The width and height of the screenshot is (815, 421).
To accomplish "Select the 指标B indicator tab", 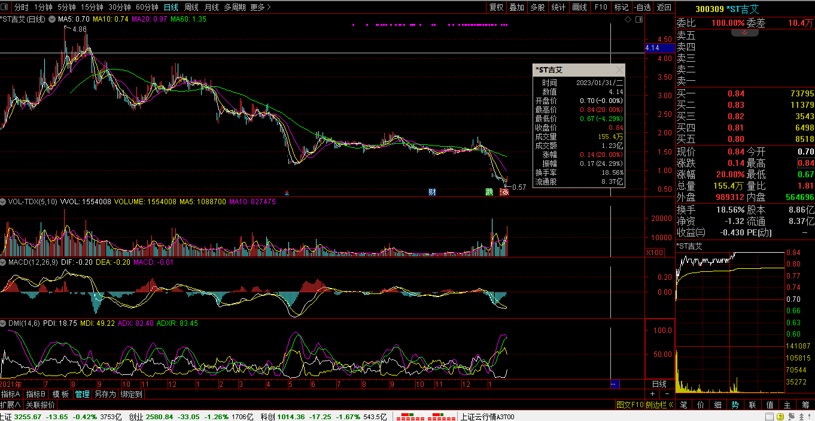I will pyautogui.click(x=35, y=394).
